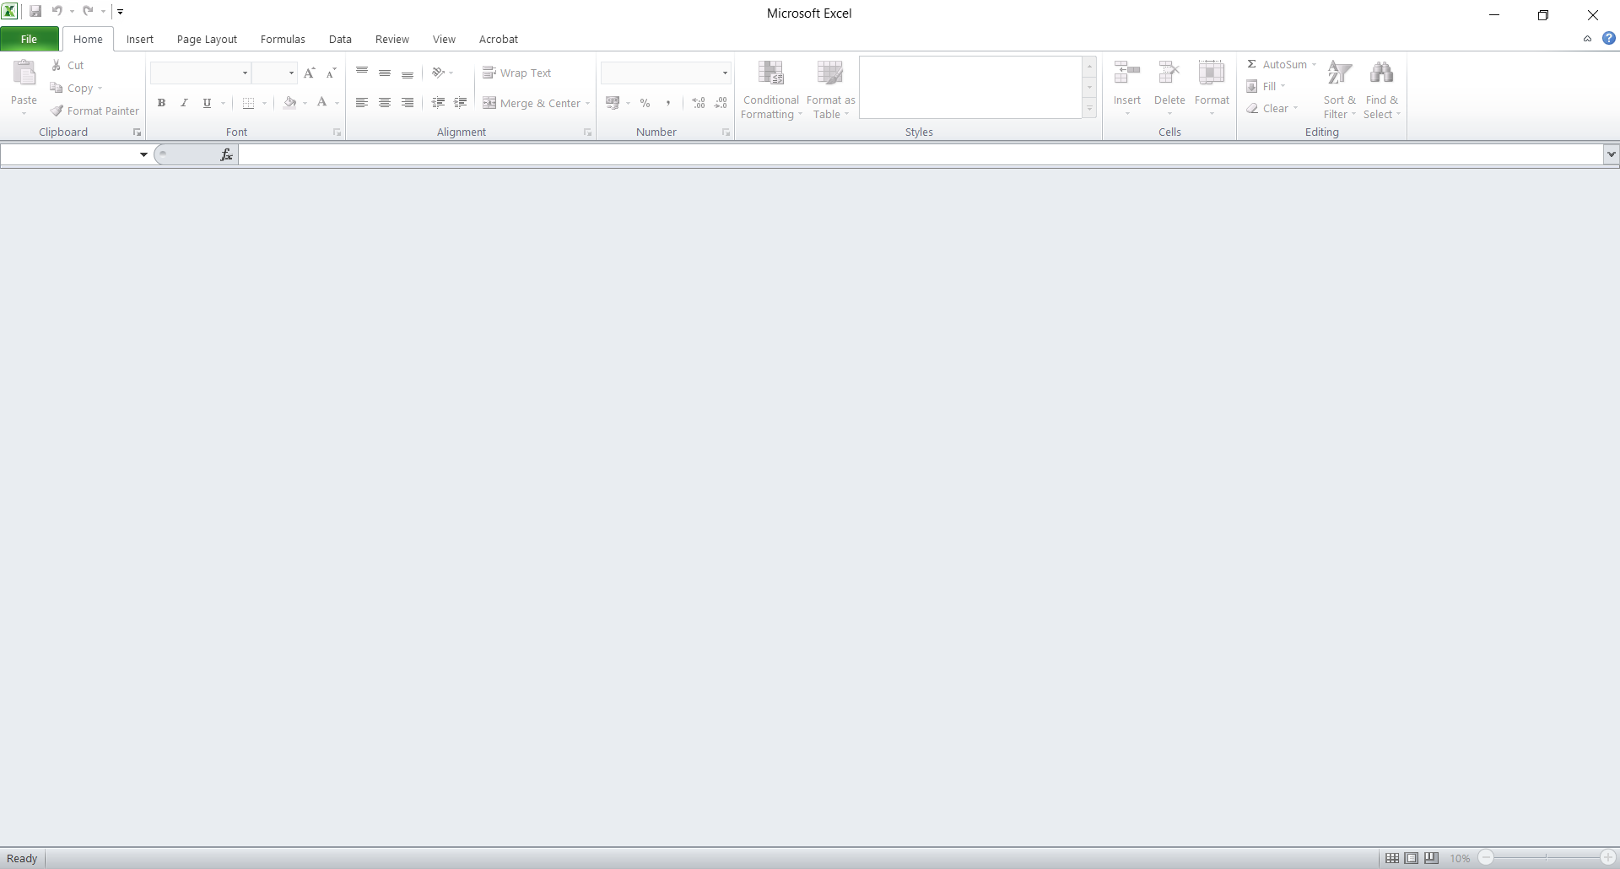Click the Accounting Number Format icon
The image size is (1620, 869).
(x=613, y=103)
